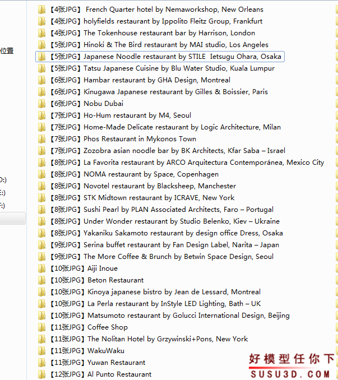
Task: Click folder icon for Yakaniku Sakamoto restaurant
Action: (x=41, y=233)
